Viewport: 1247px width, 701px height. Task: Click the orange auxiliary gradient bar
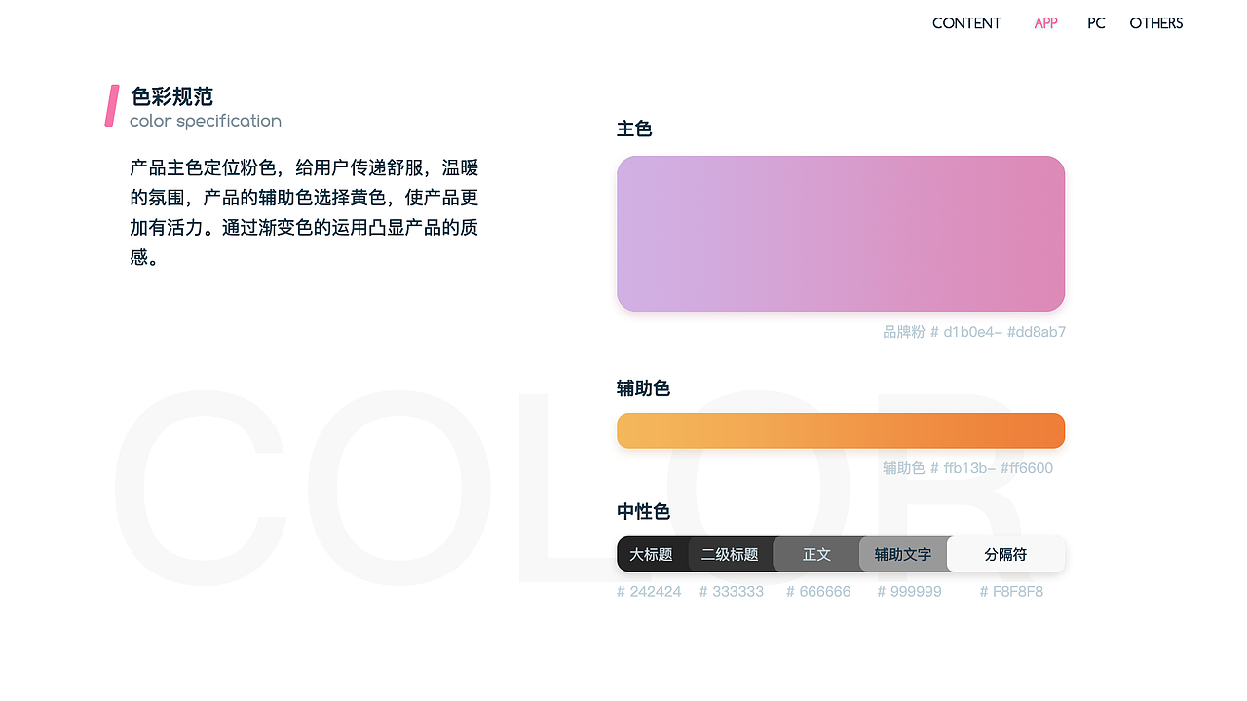841,430
